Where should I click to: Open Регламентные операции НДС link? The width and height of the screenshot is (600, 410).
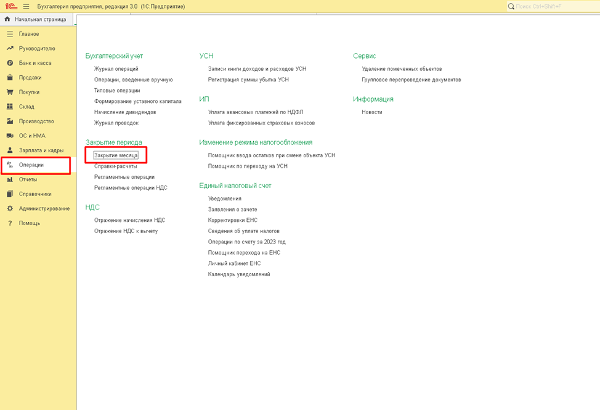131,188
